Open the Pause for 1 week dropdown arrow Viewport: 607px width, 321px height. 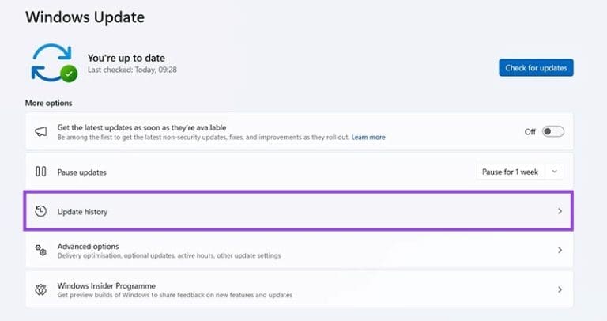click(x=555, y=172)
